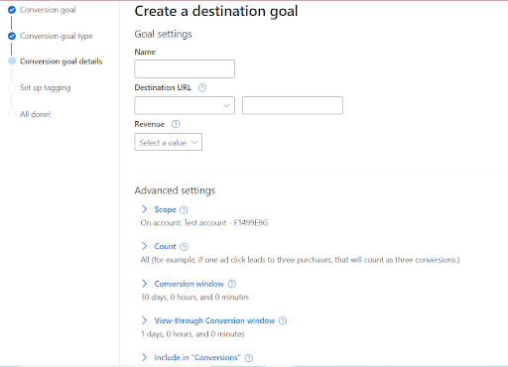Expand the Include in "Conversions" chevron
Image resolution: width=508 pixels, height=367 pixels.
coord(145,357)
